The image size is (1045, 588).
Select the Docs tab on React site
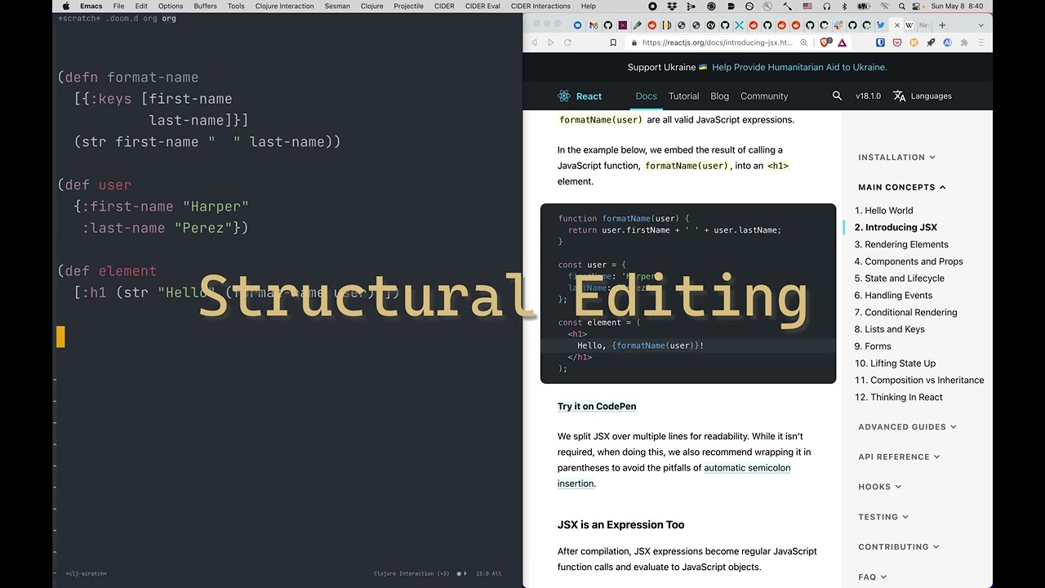[646, 96]
